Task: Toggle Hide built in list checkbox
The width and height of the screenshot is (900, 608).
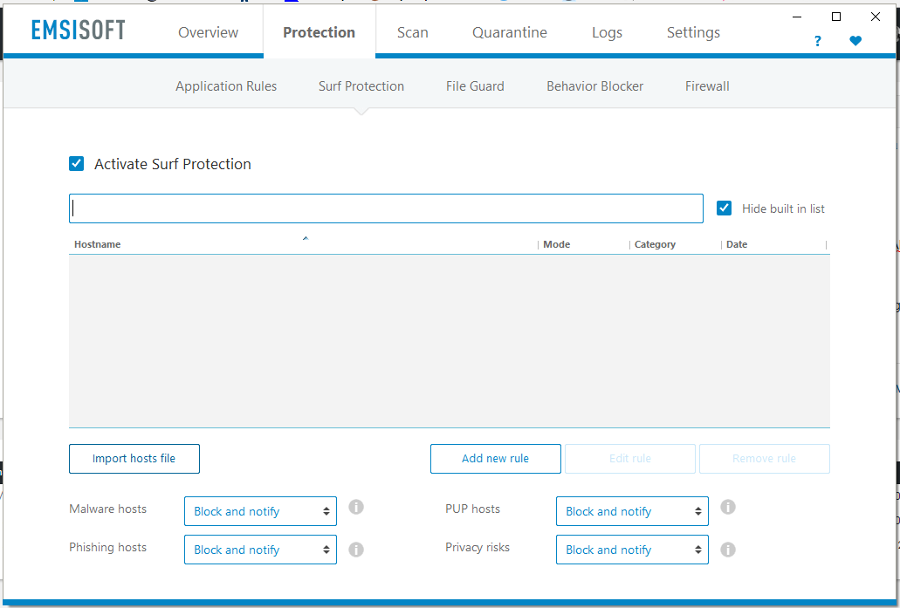Action: pyautogui.click(x=724, y=208)
